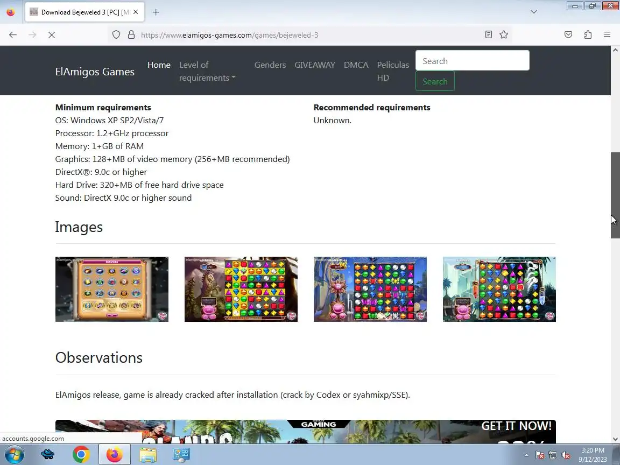
Task: Click 'Sound: DirectX 9.0c' line
Action: point(123,198)
